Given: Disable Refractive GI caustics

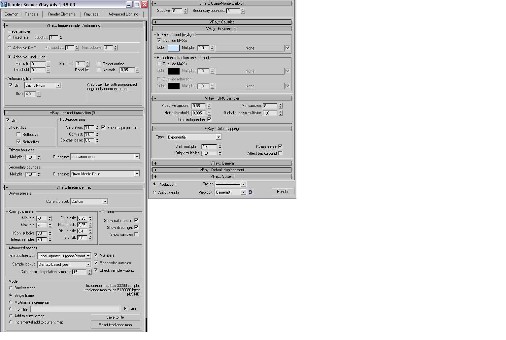Looking at the screenshot, I should pos(18,141).
